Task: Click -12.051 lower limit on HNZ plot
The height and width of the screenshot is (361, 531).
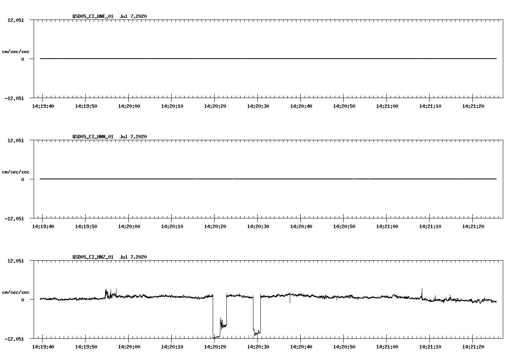Action: pos(14,339)
